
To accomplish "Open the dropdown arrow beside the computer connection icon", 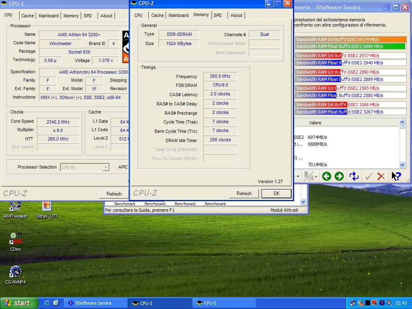I will [x=316, y=177].
